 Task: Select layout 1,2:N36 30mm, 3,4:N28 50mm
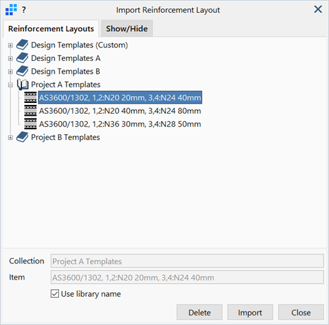click(x=120, y=124)
